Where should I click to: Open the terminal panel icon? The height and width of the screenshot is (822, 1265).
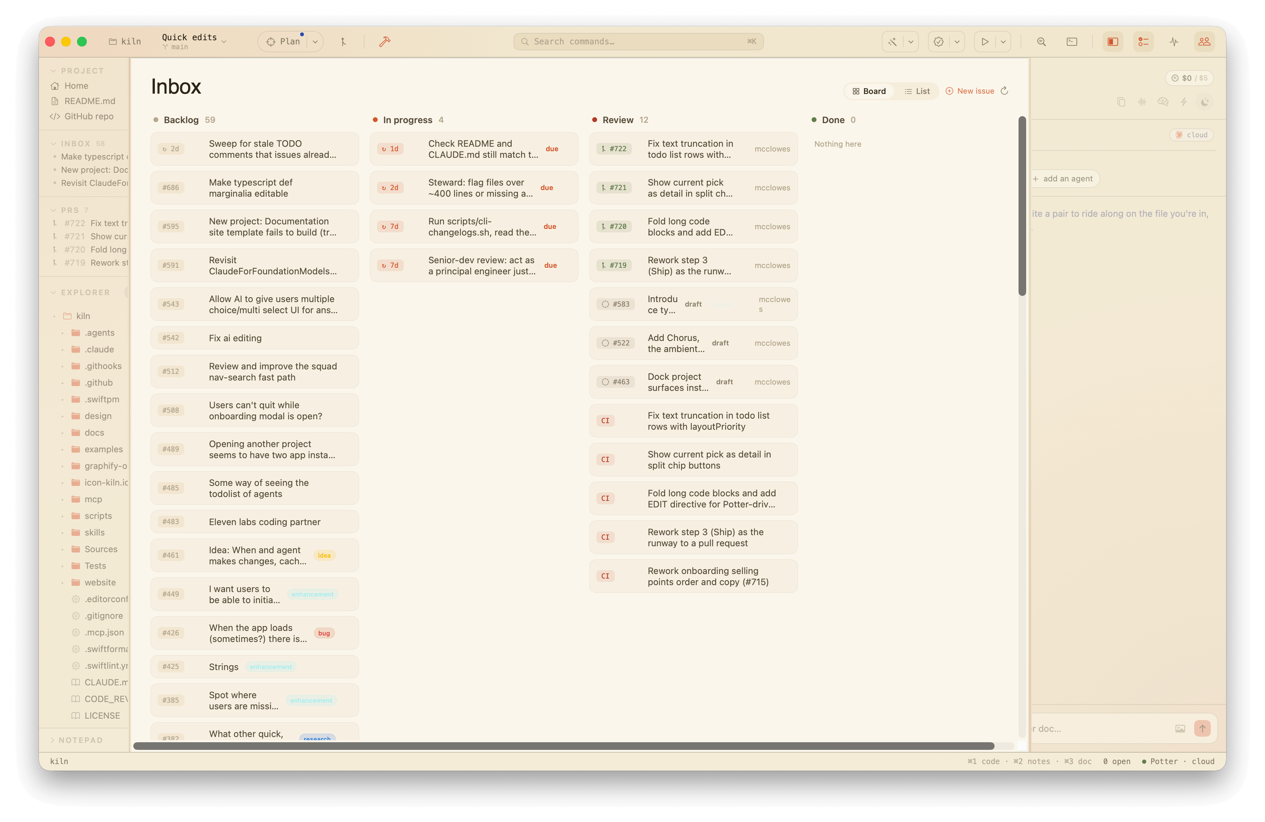[1072, 41]
